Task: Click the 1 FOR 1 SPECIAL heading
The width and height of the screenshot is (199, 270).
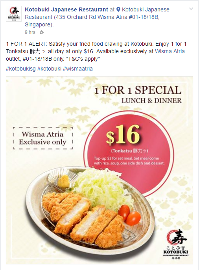Action: tap(138, 90)
